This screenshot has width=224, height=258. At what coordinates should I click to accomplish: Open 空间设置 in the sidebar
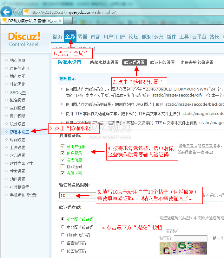[x=17, y=108]
